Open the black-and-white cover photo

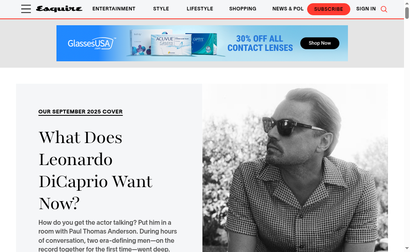point(295,168)
